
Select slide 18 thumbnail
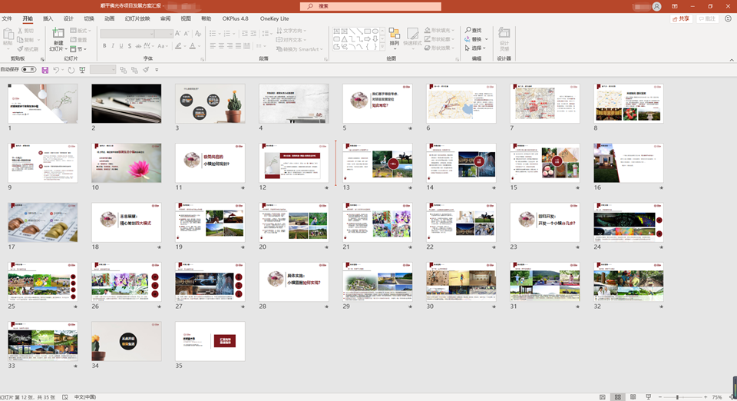[x=127, y=223]
